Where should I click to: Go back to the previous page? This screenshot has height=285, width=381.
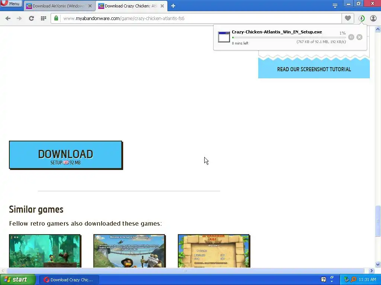[x=8, y=18]
